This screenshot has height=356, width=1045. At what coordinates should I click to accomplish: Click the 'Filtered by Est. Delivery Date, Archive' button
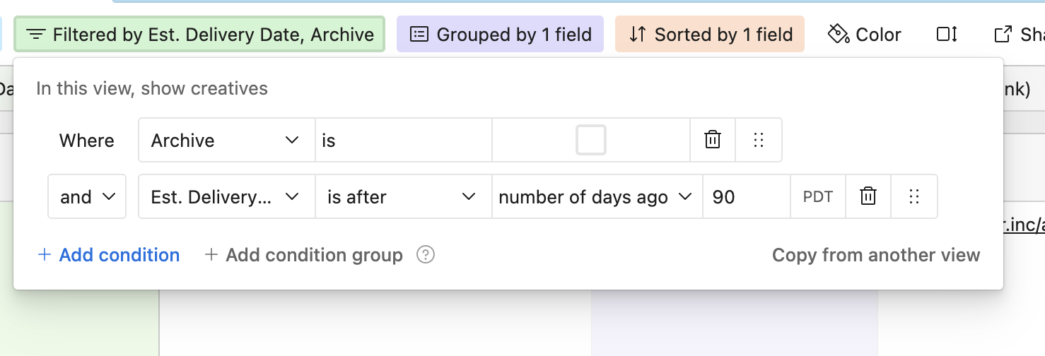200,34
